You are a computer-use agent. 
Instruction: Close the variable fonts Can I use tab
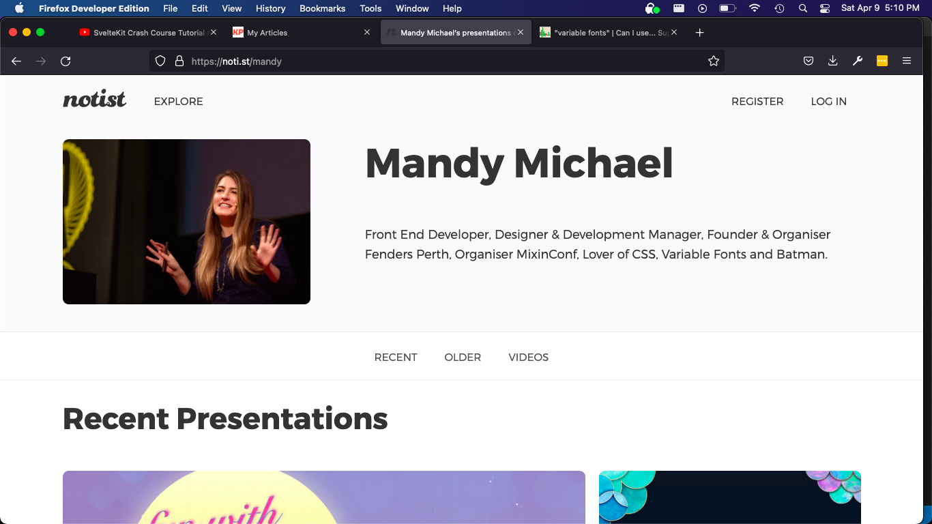coord(674,32)
